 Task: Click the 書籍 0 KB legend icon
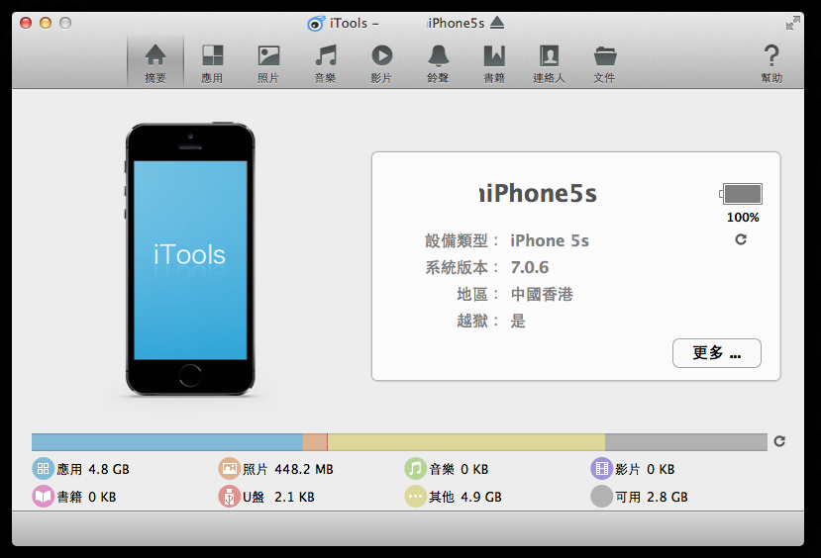point(43,497)
